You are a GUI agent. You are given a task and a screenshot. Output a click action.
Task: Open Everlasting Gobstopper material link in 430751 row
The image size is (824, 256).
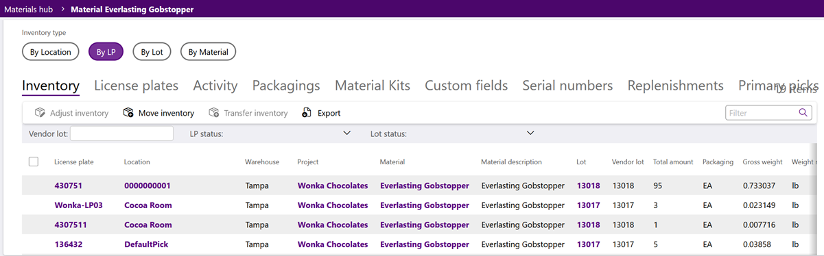(425, 185)
